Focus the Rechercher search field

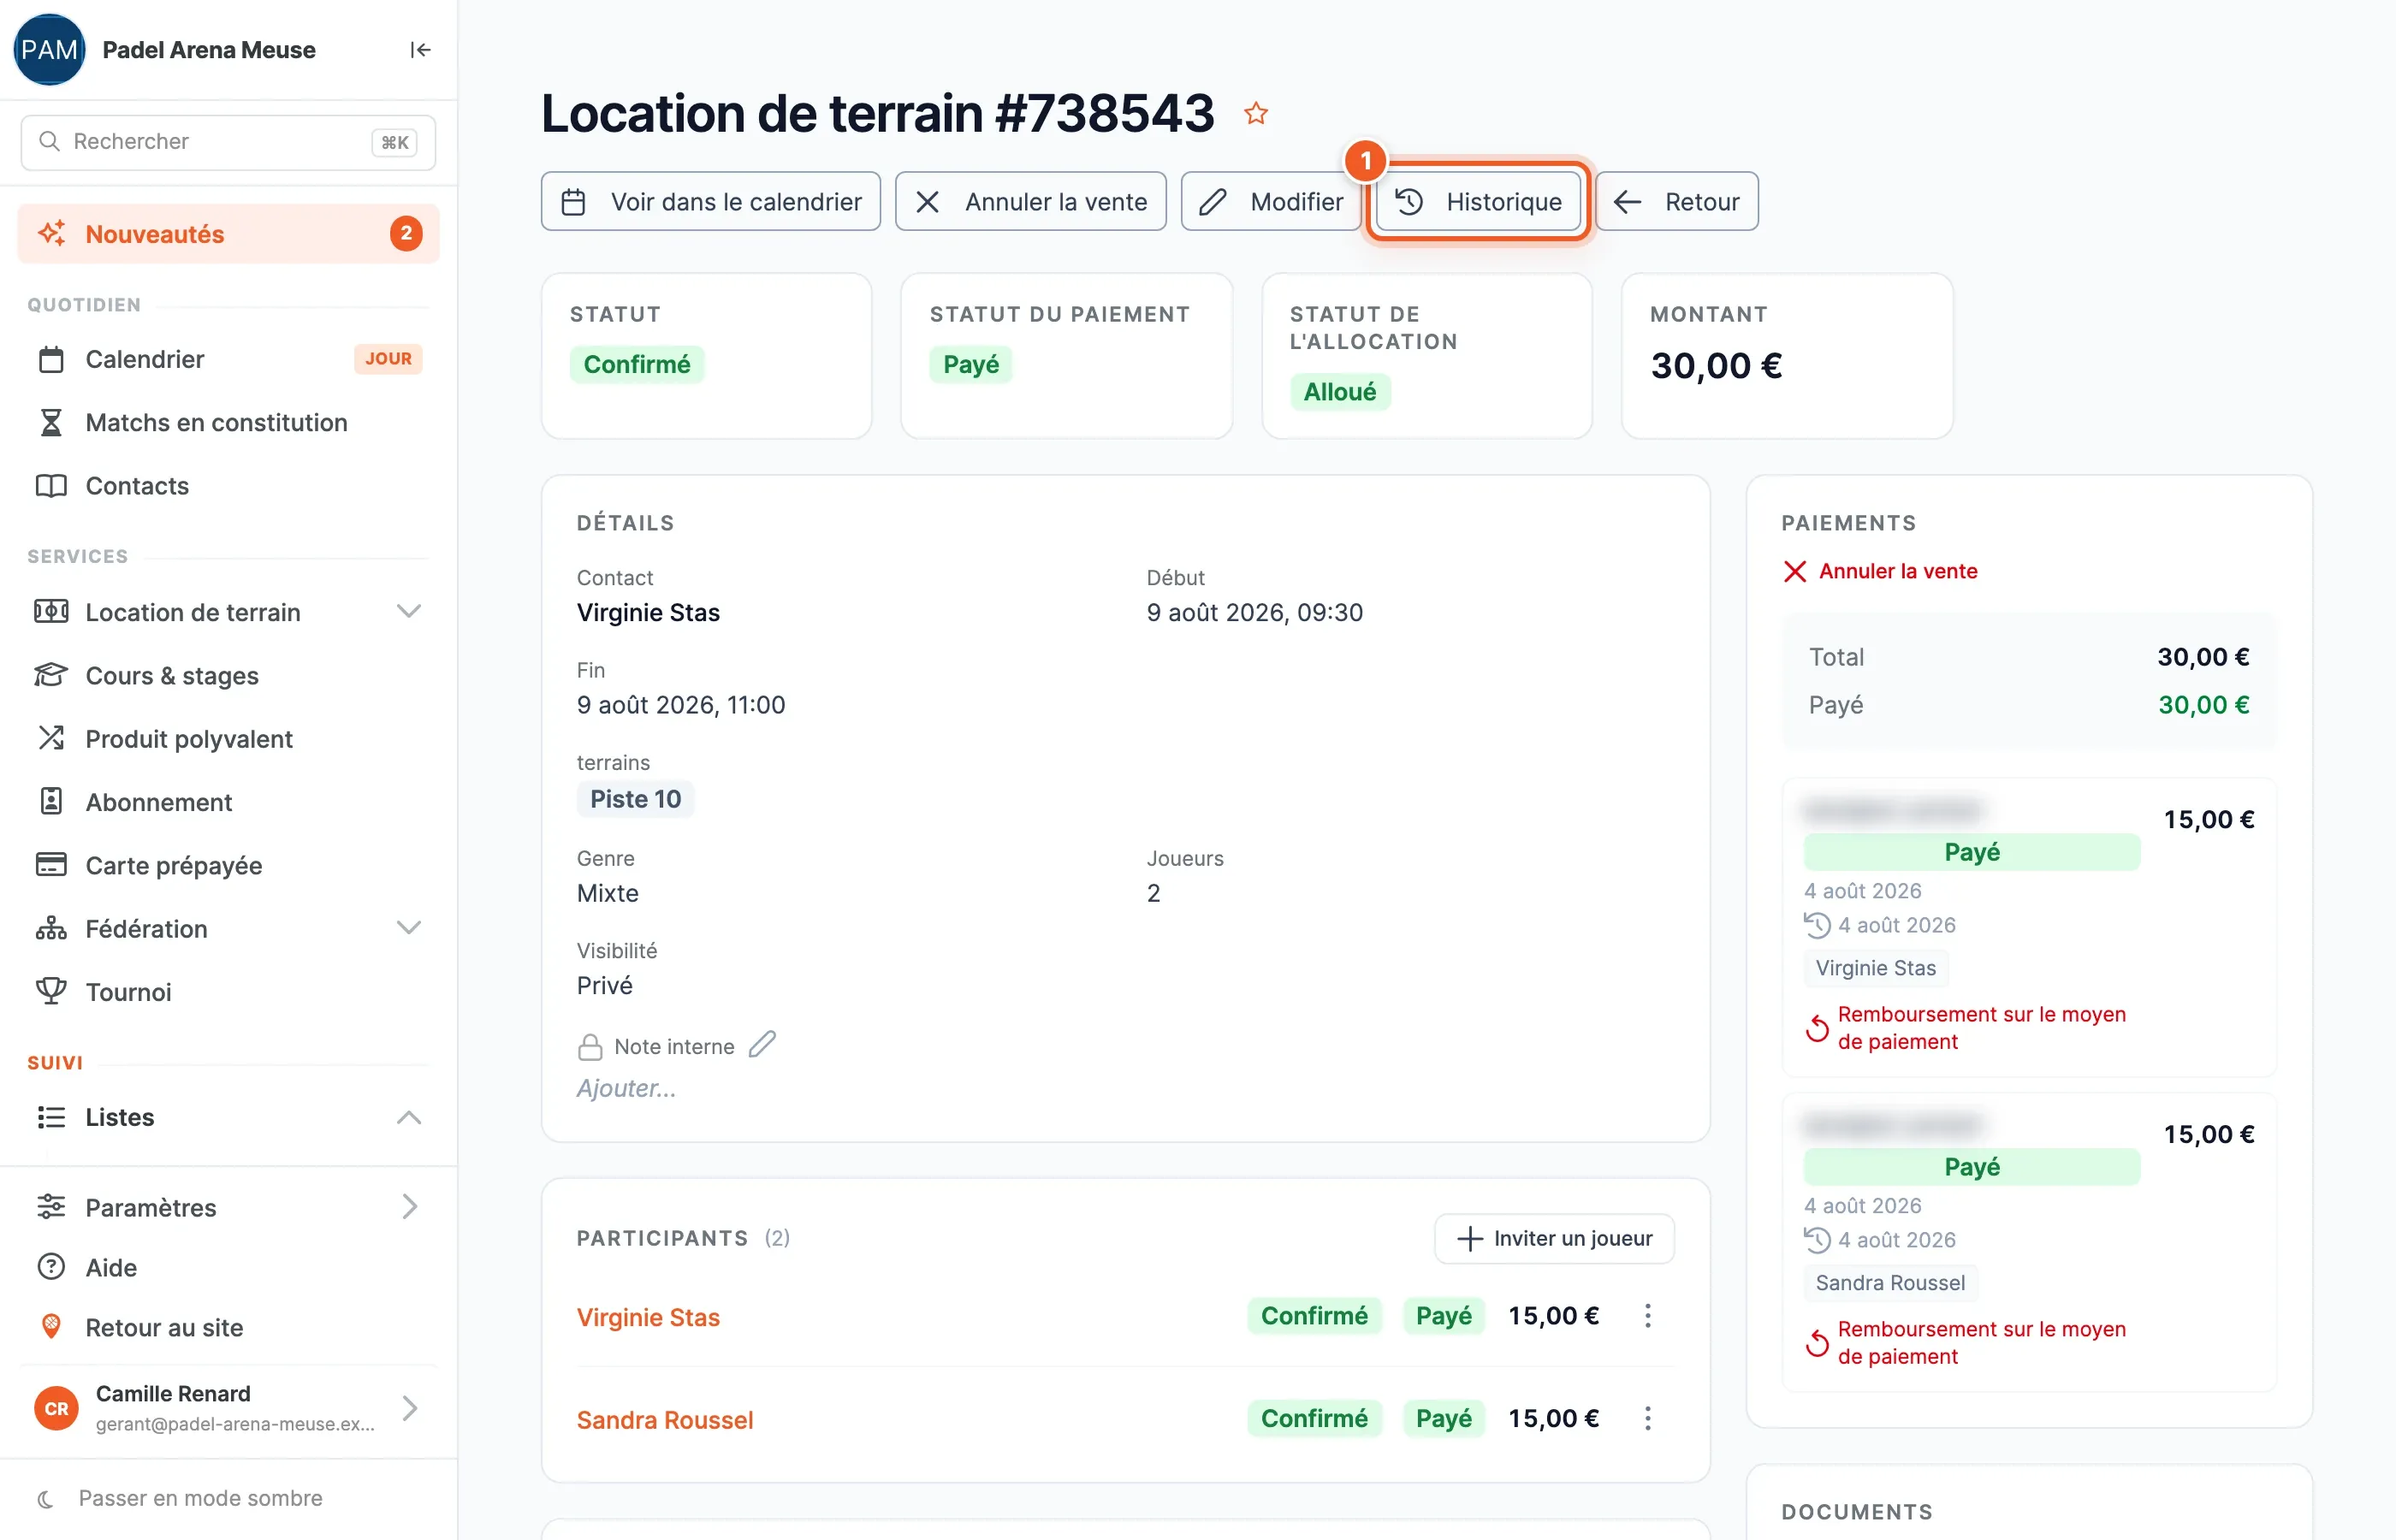click(228, 142)
